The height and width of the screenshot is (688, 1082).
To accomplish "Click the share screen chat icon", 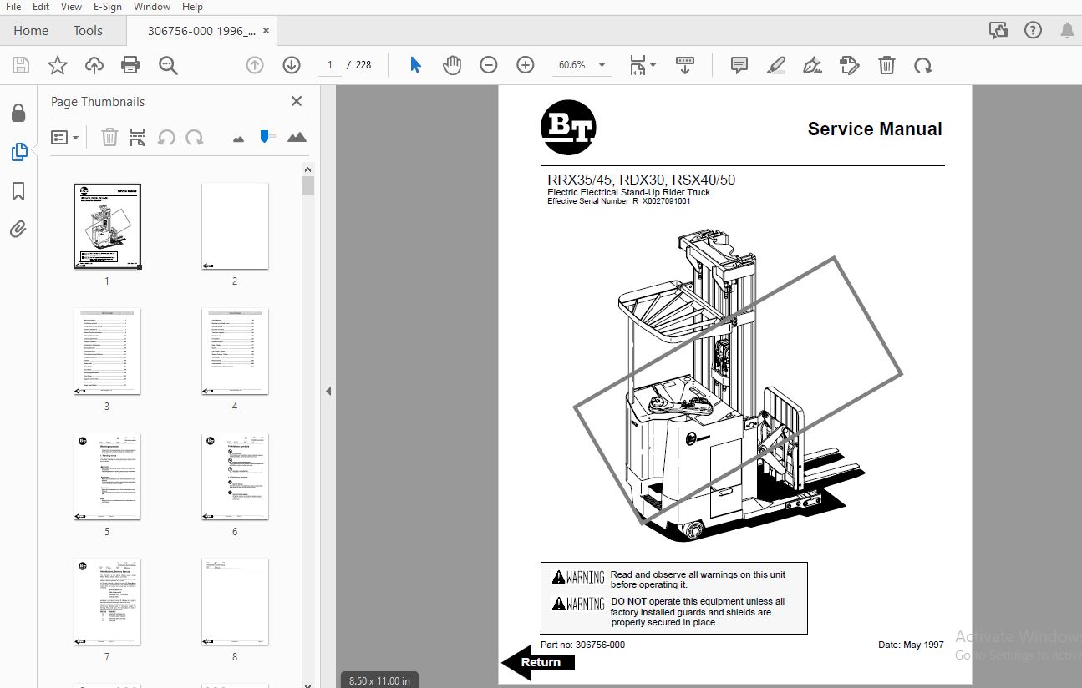I will coord(998,30).
